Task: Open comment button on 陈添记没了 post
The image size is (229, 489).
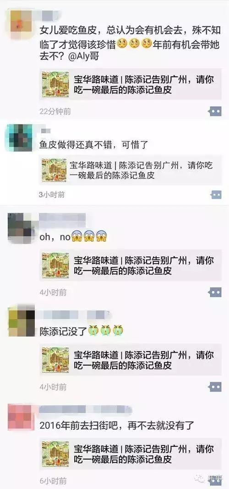Action: 215,387
